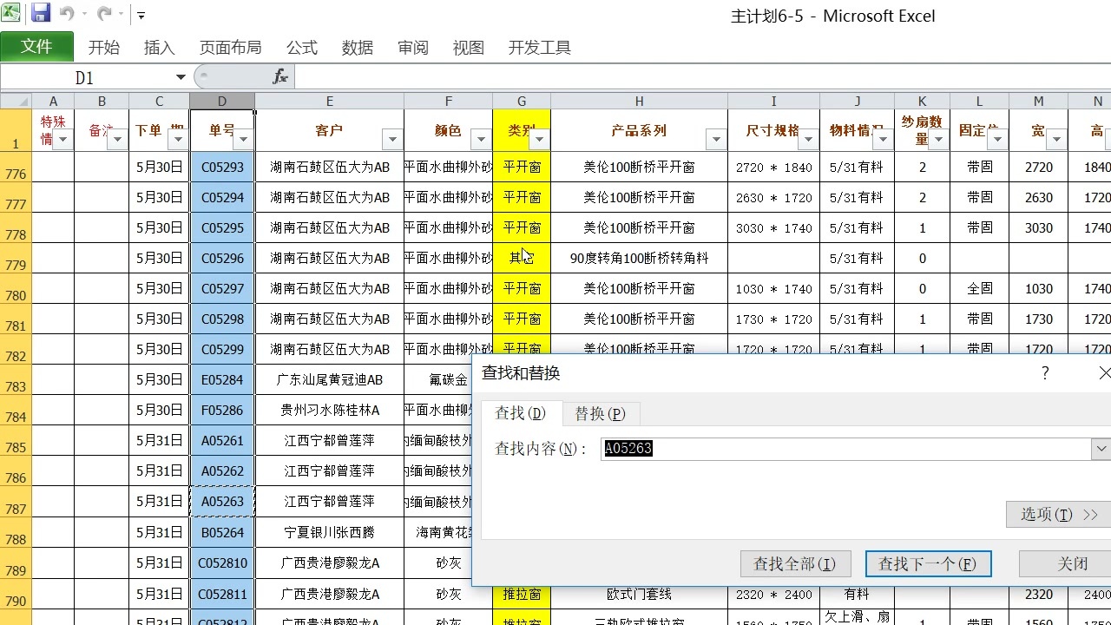Click the Select All corner triangle
The width and height of the screenshot is (1111, 625).
pyautogui.click(x=16, y=102)
